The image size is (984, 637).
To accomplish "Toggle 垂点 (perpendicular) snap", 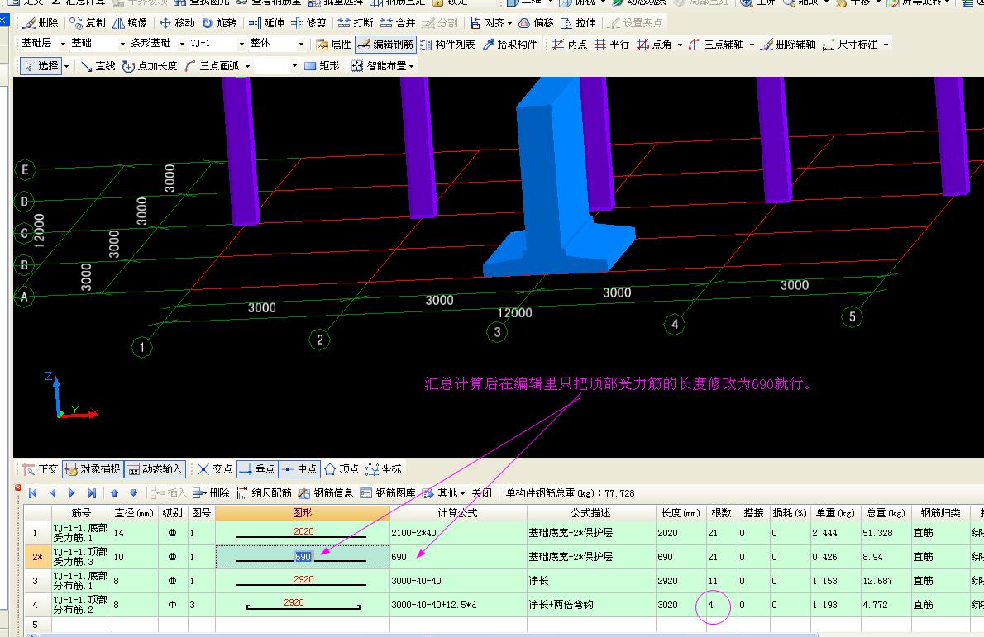I will (257, 469).
